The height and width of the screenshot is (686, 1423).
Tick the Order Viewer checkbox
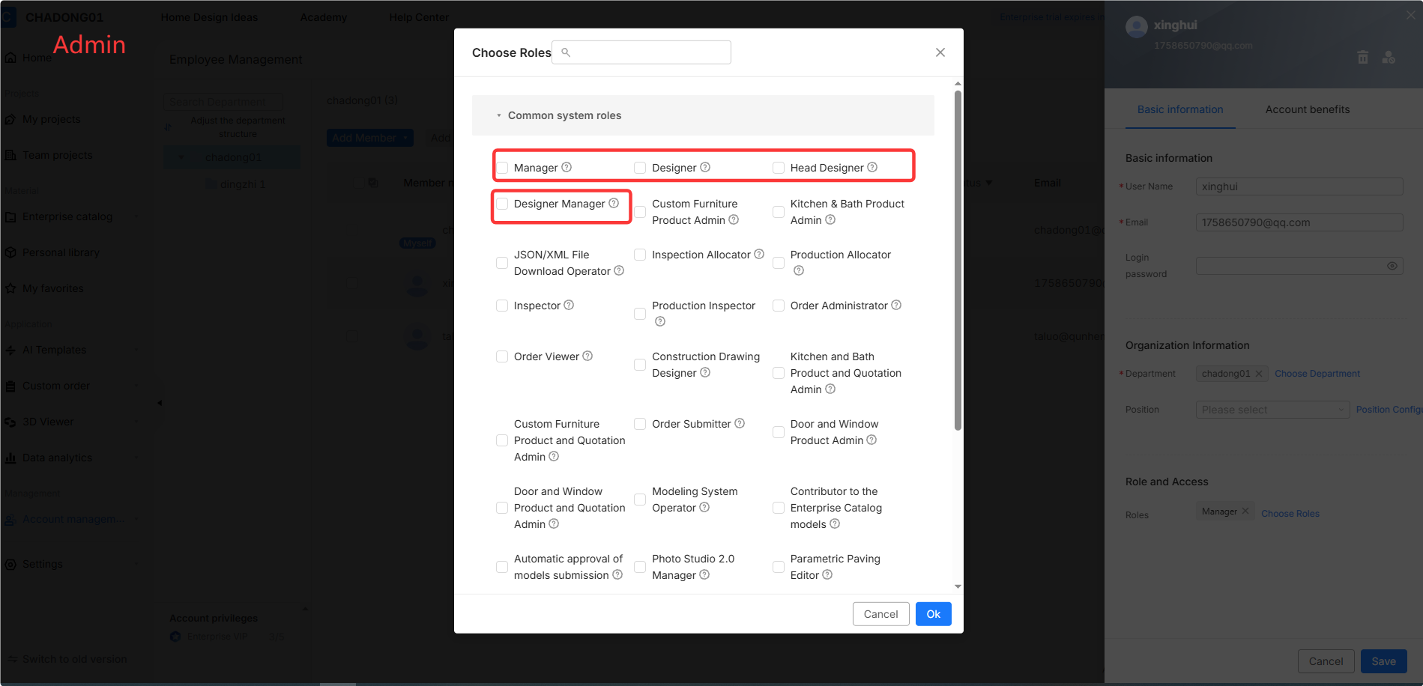click(x=502, y=356)
